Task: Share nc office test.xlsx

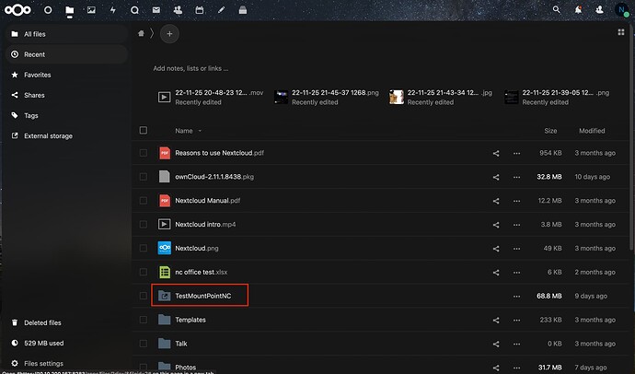Action: click(496, 273)
